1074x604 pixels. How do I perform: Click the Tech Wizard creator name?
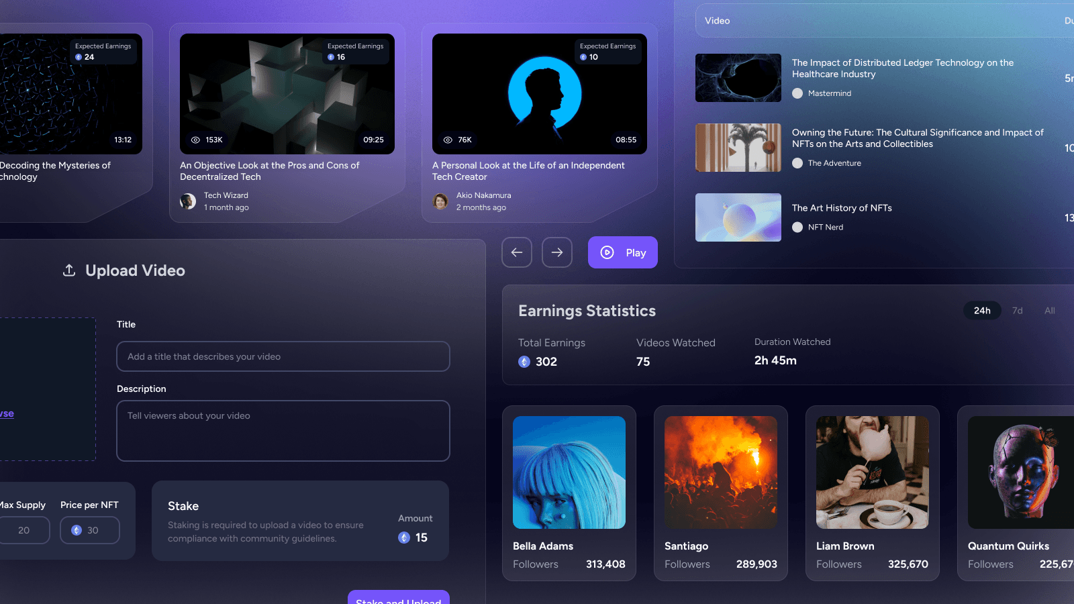tap(226, 195)
